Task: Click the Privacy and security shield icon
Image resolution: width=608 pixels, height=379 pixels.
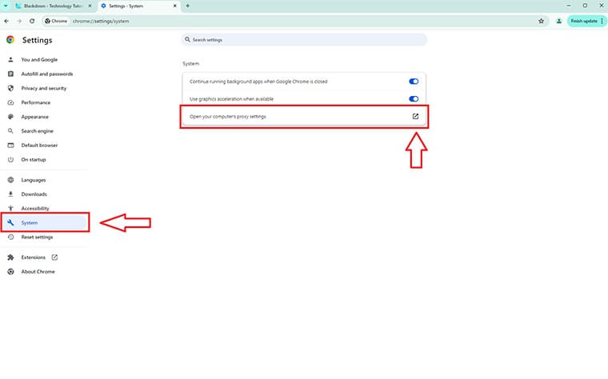Action: (10, 88)
